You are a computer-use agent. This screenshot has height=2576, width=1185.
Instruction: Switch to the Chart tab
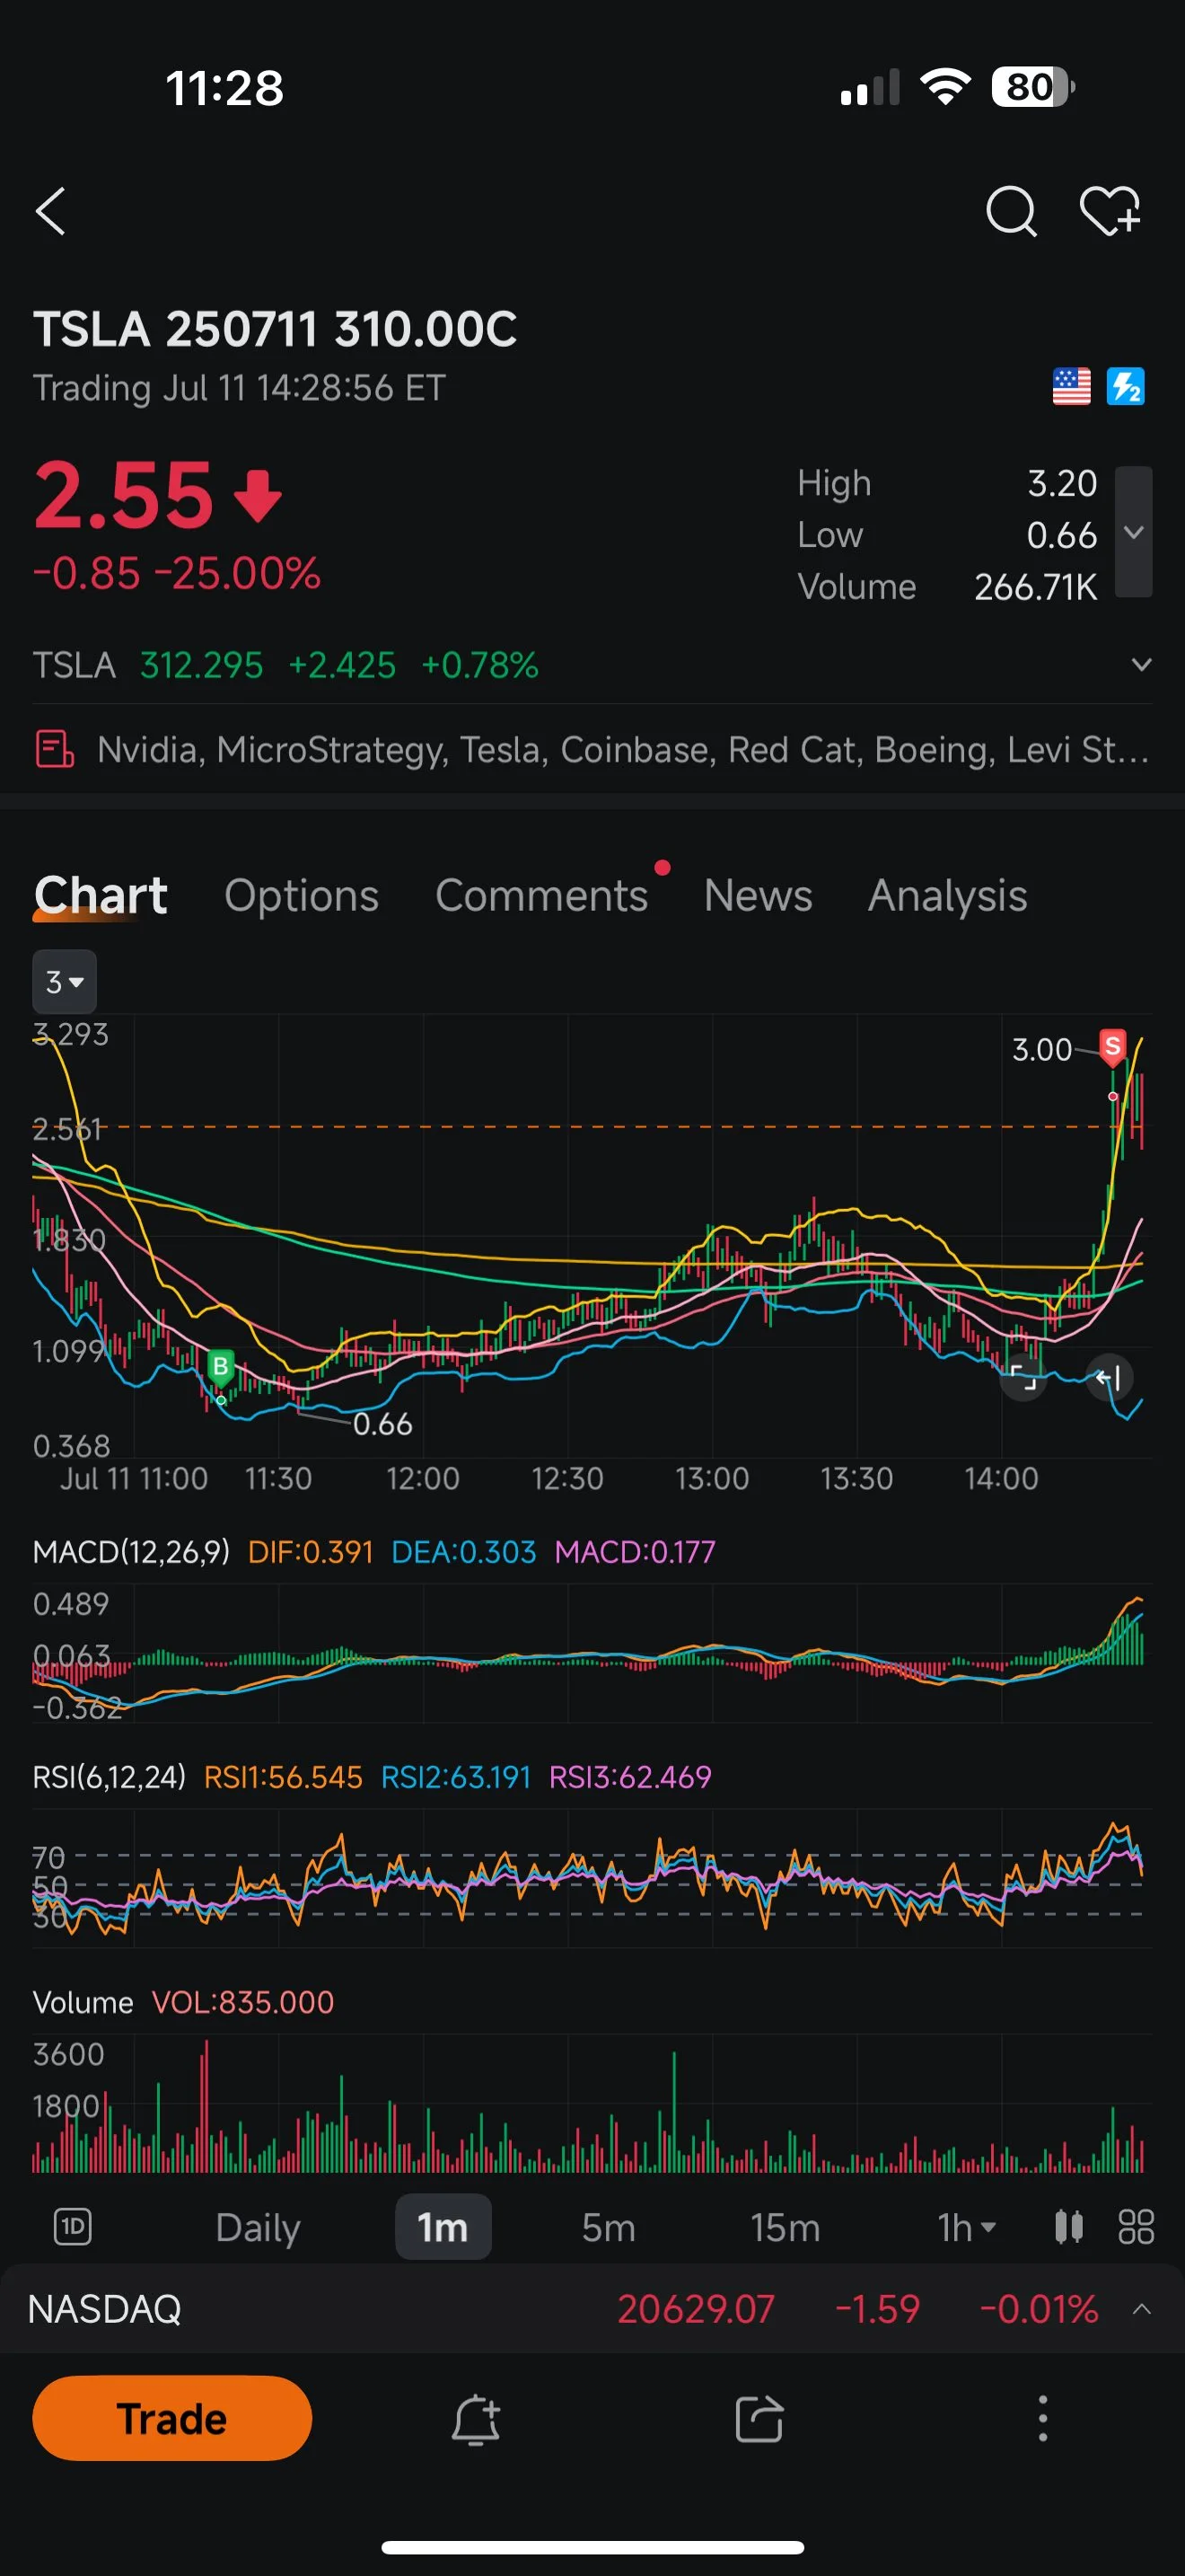coord(100,894)
